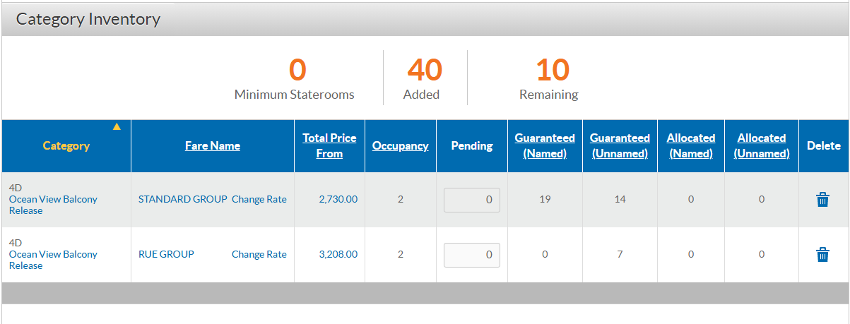Screen dimensions: 850x324
Task: Focus the Pending field for STANDARD GROUP
Action: [x=472, y=200]
